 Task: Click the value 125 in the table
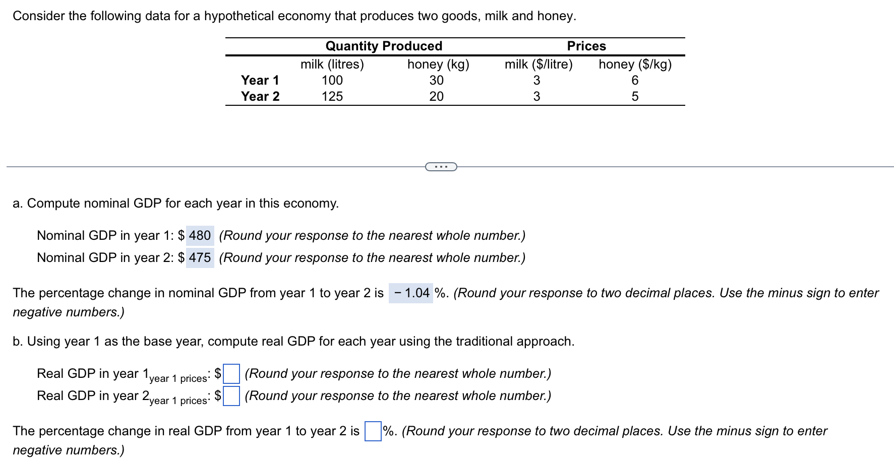pyautogui.click(x=332, y=96)
